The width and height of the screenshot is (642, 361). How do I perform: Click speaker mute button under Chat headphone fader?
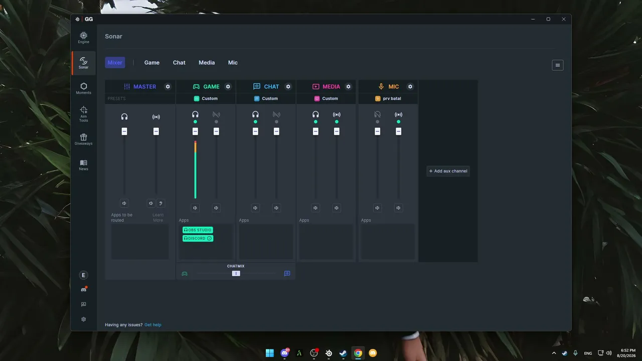255,208
